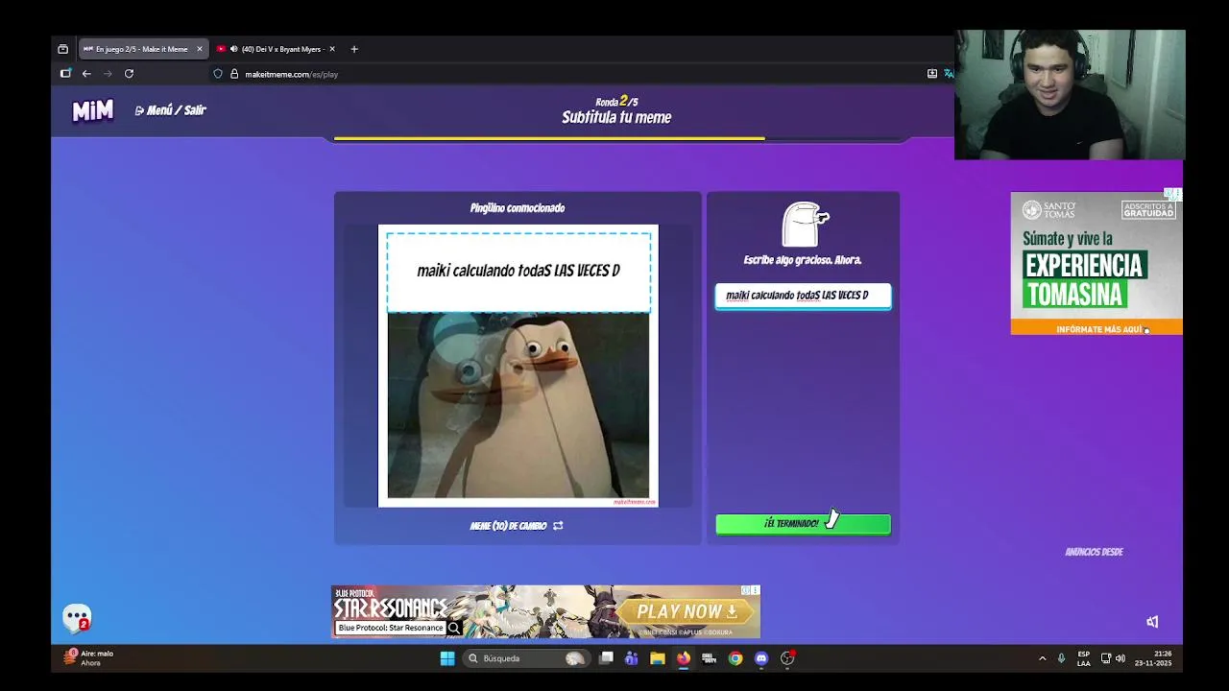Click the site padlock icon

tap(233, 74)
